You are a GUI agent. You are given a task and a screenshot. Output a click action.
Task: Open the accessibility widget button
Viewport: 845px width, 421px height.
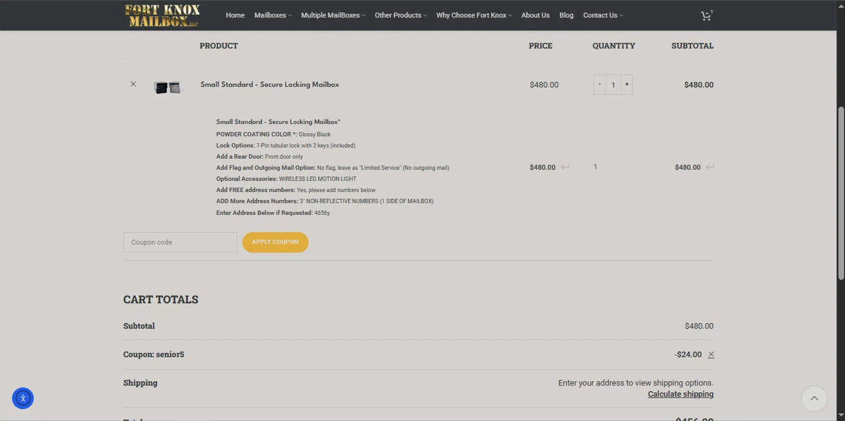(23, 398)
